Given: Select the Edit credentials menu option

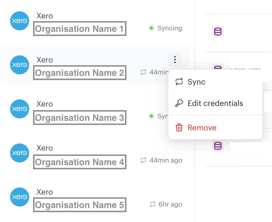Looking at the screenshot, I should 215,103.
